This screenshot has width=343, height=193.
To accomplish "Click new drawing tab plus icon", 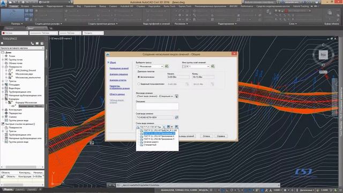I will tap(51, 28).
